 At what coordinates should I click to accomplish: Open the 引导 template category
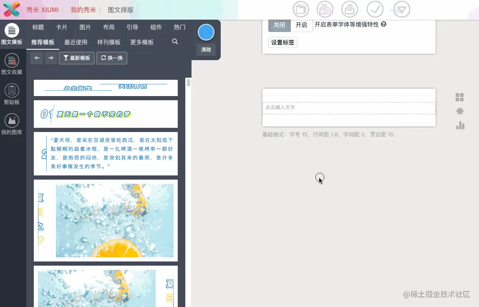pyautogui.click(x=132, y=27)
